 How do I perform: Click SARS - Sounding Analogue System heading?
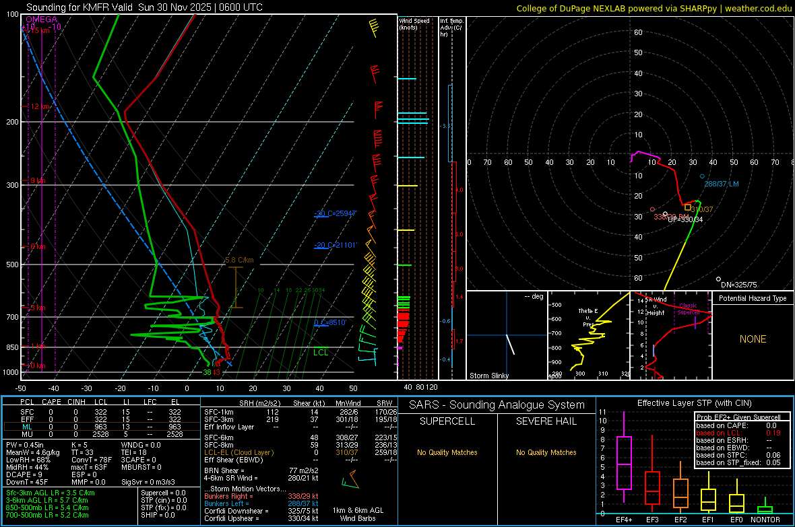(x=497, y=405)
